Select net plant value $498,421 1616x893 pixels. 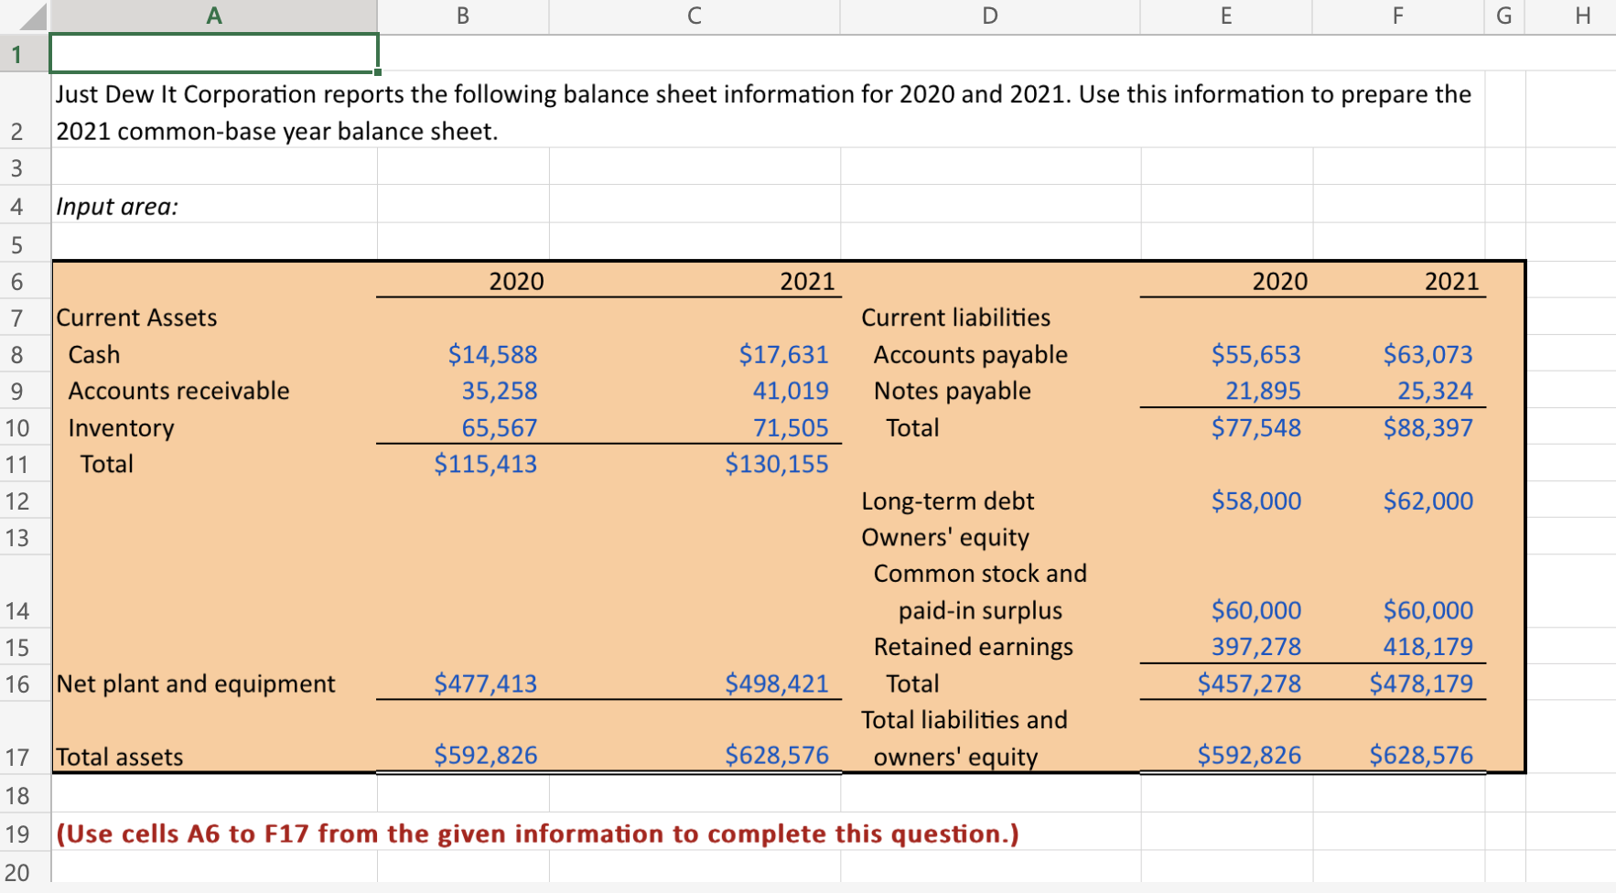[x=776, y=683]
